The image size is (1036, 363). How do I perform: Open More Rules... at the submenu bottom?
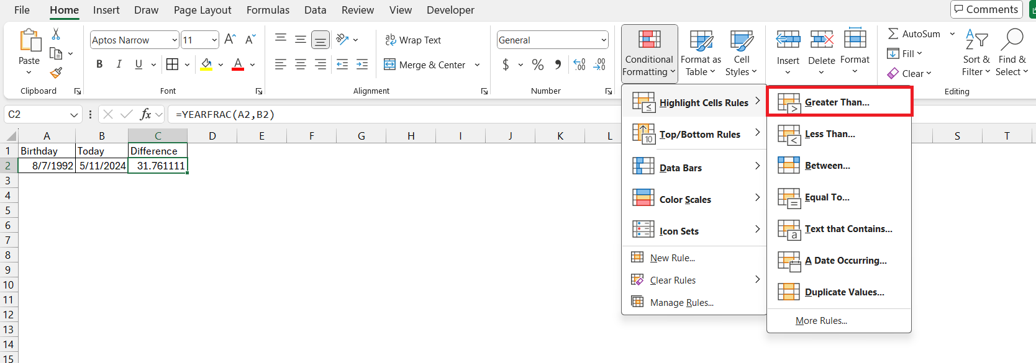pyautogui.click(x=821, y=321)
